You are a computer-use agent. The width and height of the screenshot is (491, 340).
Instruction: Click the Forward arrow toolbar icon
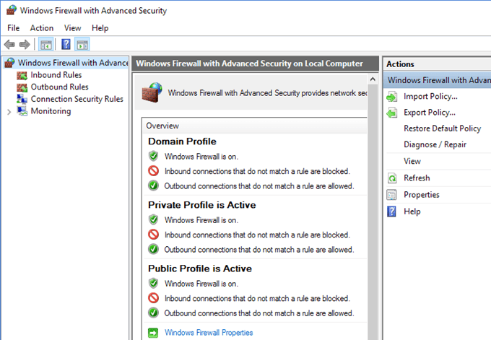tap(25, 45)
